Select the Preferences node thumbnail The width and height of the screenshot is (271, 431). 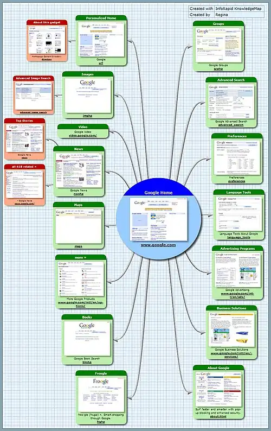pyautogui.click(x=237, y=157)
